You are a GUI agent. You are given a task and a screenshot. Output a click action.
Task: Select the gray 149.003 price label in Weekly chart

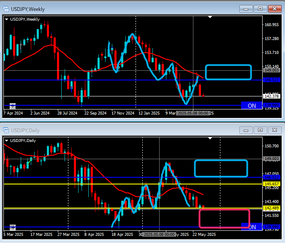click(271, 70)
